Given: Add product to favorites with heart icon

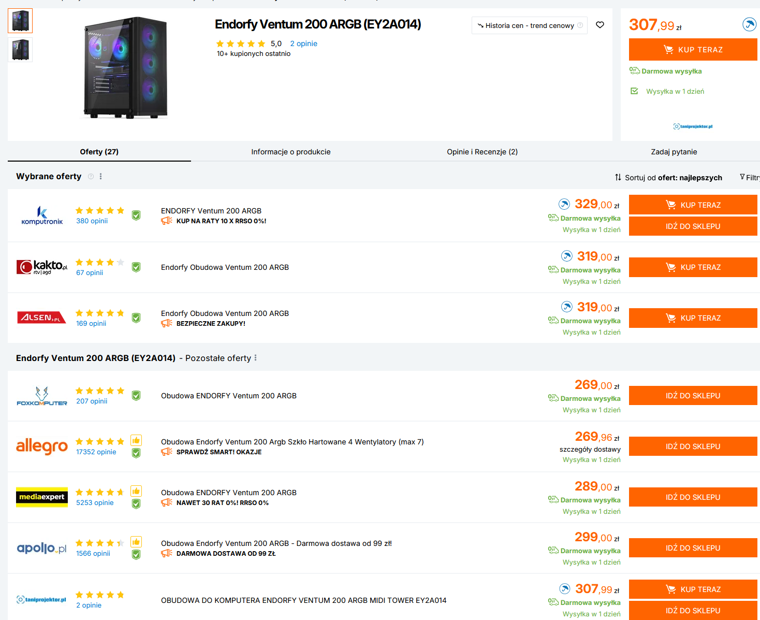Looking at the screenshot, I should click(x=600, y=25).
